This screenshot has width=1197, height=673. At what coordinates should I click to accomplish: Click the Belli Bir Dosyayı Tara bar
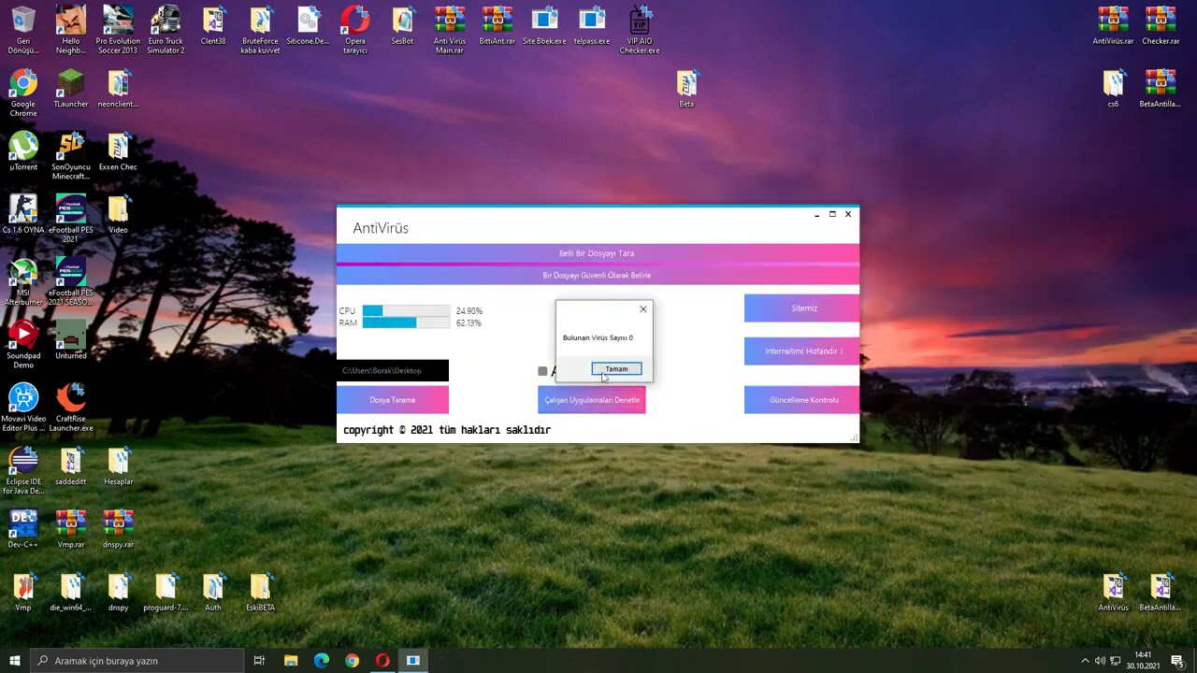[597, 253]
